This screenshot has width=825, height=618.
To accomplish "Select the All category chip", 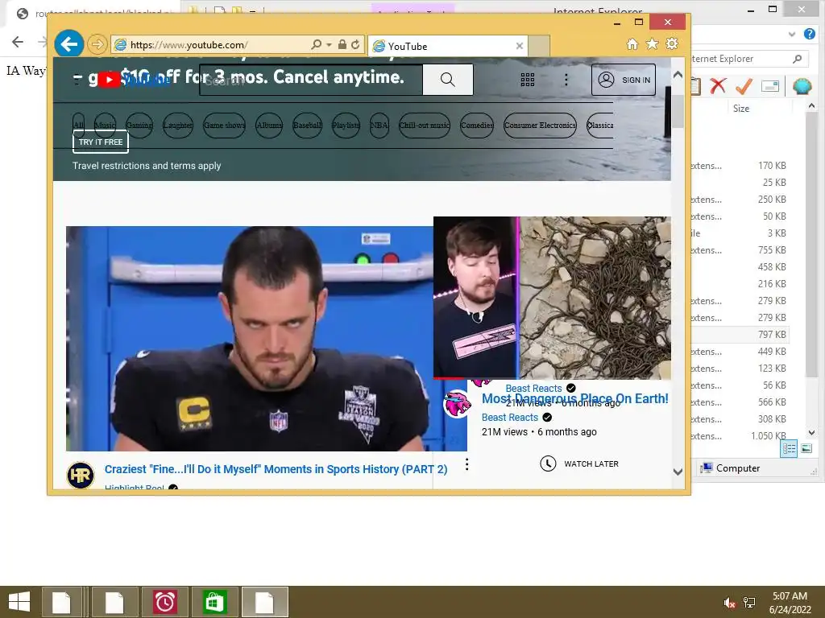I will [x=78, y=125].
